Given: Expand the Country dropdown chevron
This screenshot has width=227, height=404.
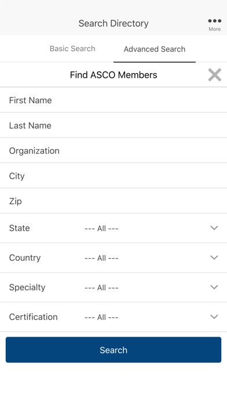Looking at the screenshot, I should [x=214, y=257].
